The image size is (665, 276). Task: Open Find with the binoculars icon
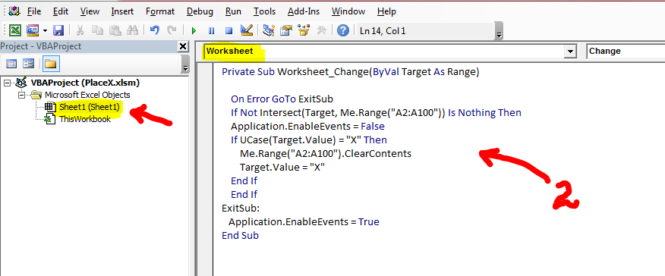[132, 30]
